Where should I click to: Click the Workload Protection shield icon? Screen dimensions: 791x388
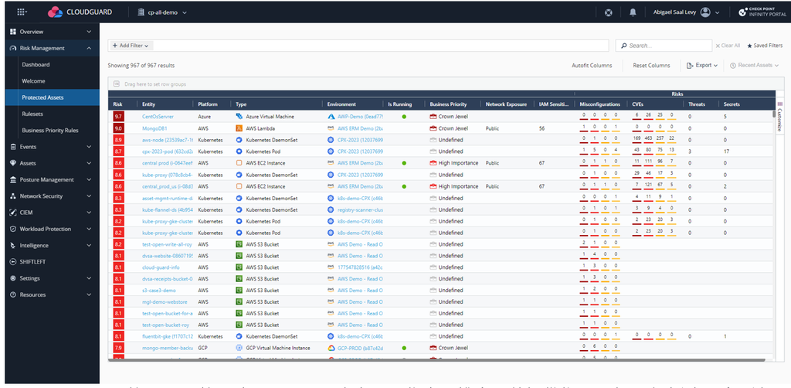[x=12, y=229]
